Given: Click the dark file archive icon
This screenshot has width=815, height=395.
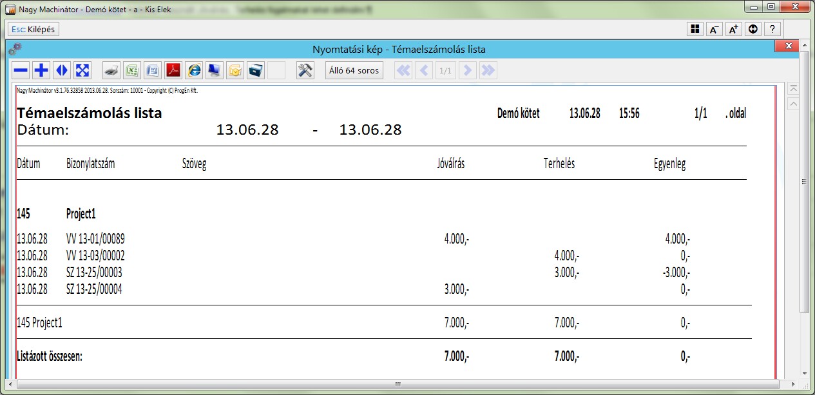Looking at the screenshot, I should tap(256, 70).
